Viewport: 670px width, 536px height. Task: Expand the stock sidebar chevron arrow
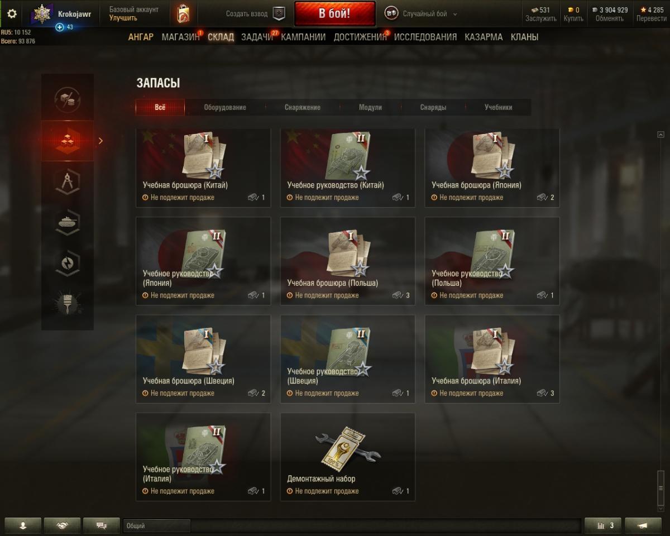tap(100, 141)
